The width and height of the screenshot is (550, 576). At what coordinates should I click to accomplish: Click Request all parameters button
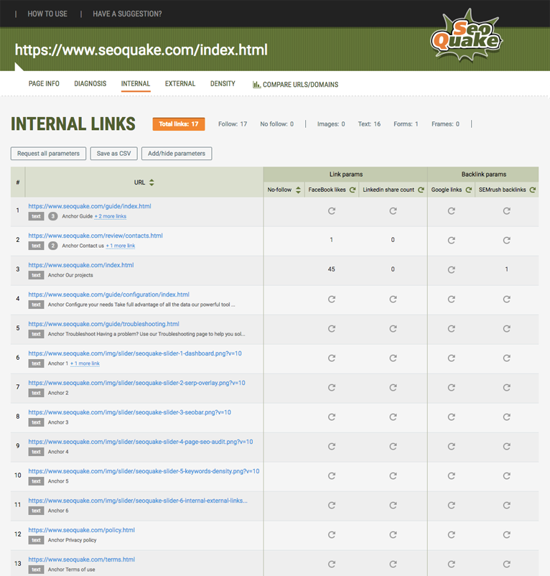tap(48, 154)
